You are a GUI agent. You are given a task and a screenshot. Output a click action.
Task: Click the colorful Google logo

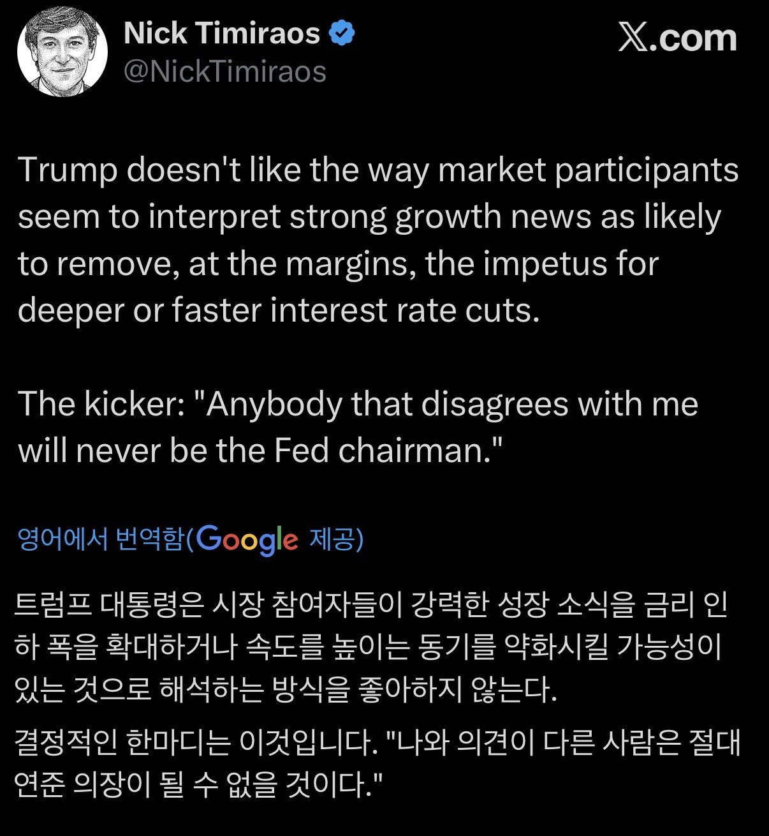(x=247, y=540)
